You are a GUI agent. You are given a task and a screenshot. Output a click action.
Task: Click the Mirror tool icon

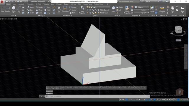37,10
